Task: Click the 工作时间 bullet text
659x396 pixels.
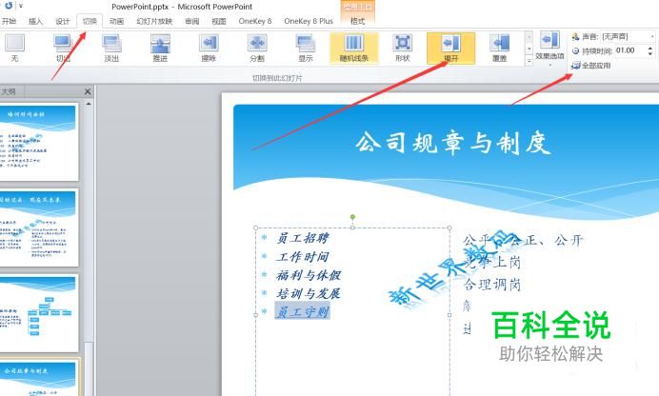Action: [x=303, y=257]
